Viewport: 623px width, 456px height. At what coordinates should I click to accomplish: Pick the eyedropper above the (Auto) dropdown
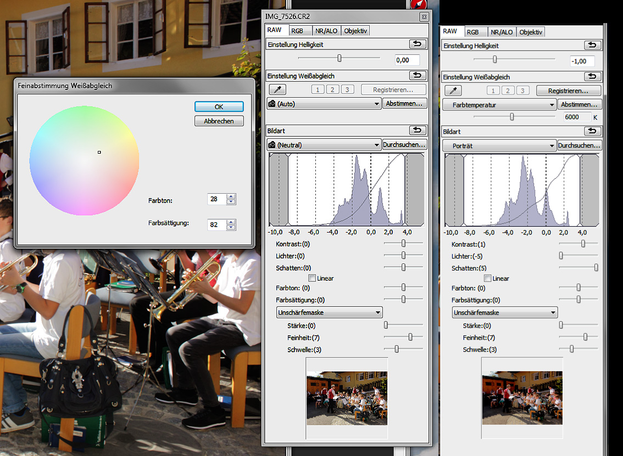(277, 90)
